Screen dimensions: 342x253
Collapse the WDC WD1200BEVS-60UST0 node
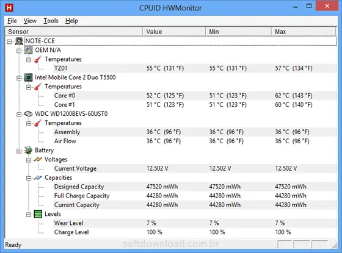tap(19, 115)
